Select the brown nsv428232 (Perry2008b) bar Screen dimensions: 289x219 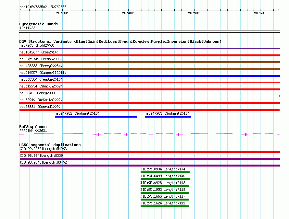coord(149,69)
